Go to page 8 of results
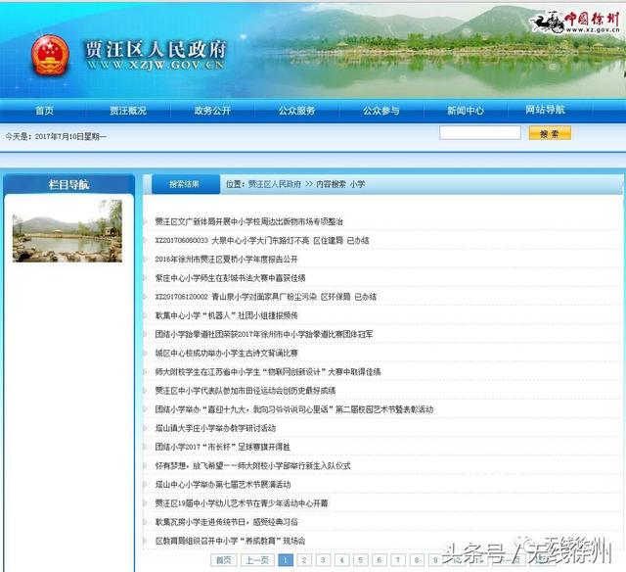Image resolution: width=626 pixels, height=572 pixels. tap(417, 560)
